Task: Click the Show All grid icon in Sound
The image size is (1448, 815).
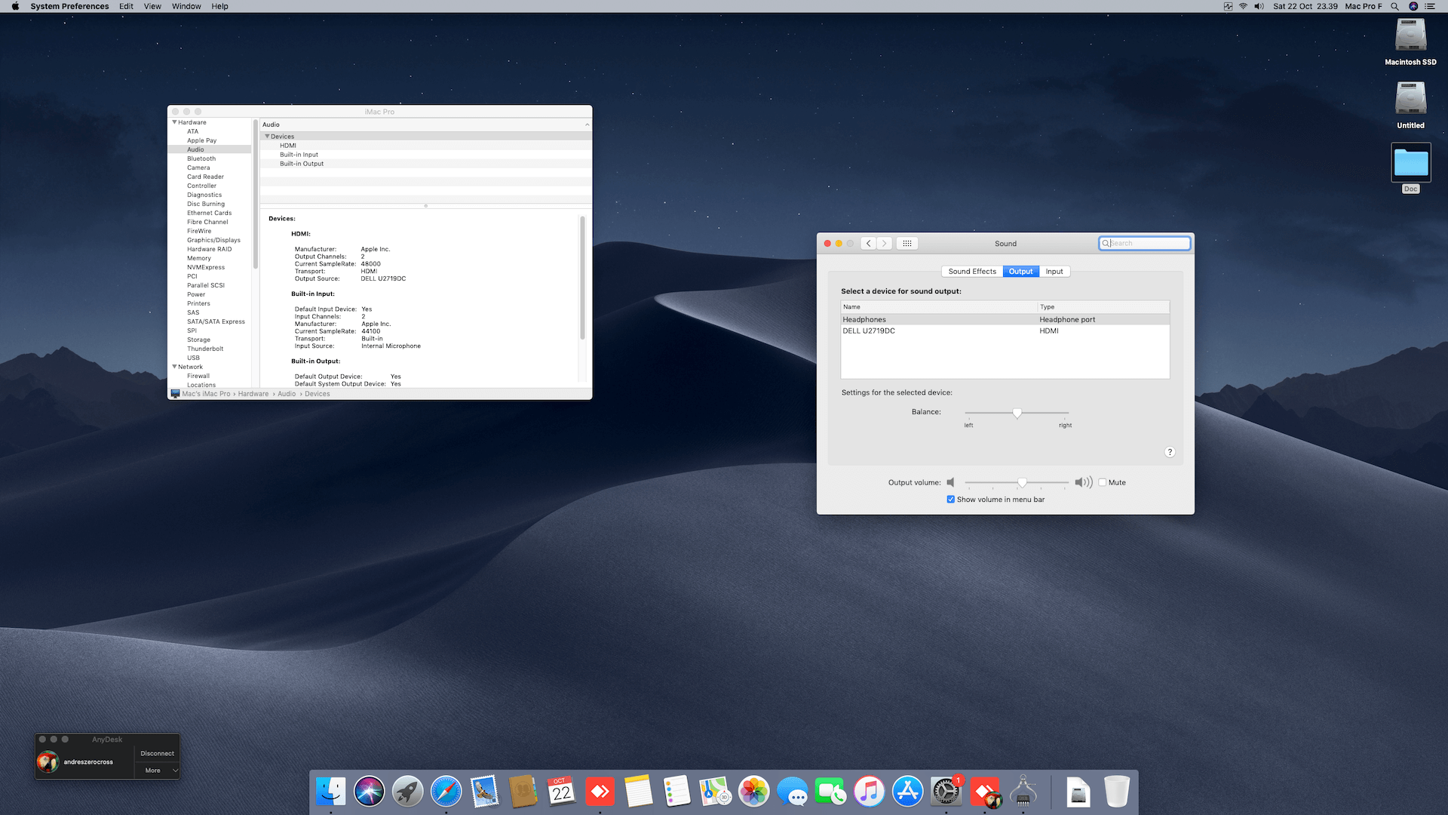Action: point(907,243)
